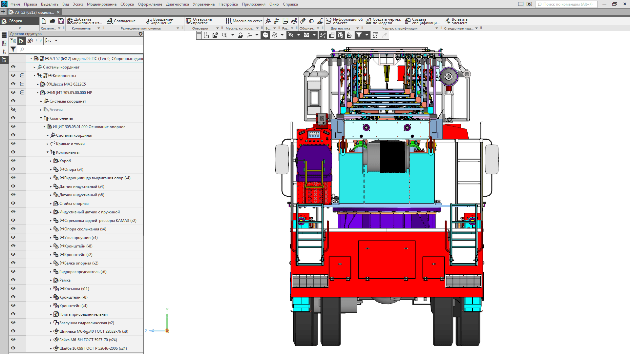Screen dimensions: 630x354
Task: Click the Create drawing from model icon
Action: click(x=368, y=21)
